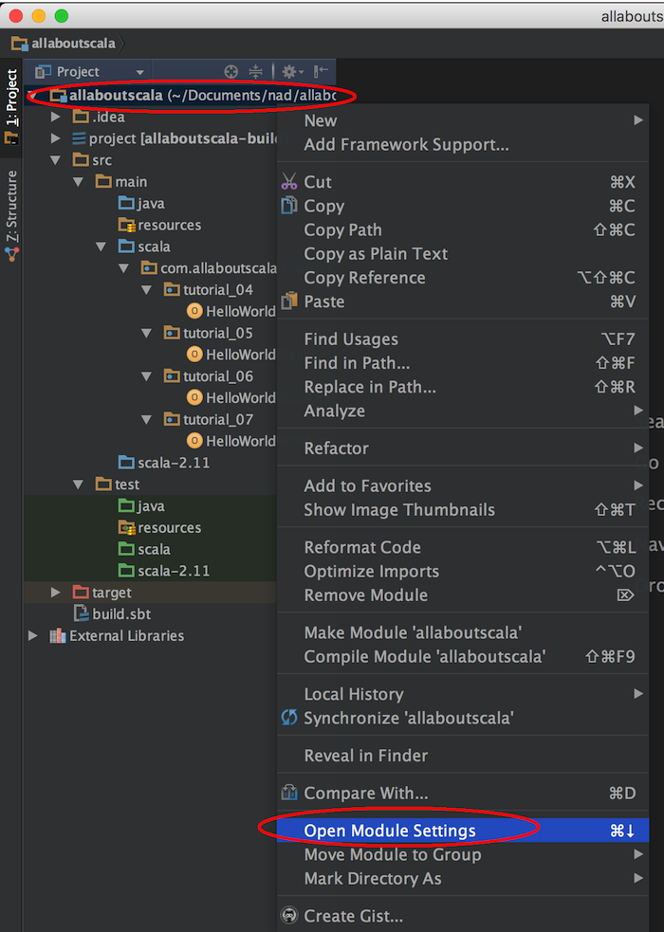The height and width of the screenshot is (932, 664).
Task: Expand the .idea folder
Action: click(x=56, y=117)
